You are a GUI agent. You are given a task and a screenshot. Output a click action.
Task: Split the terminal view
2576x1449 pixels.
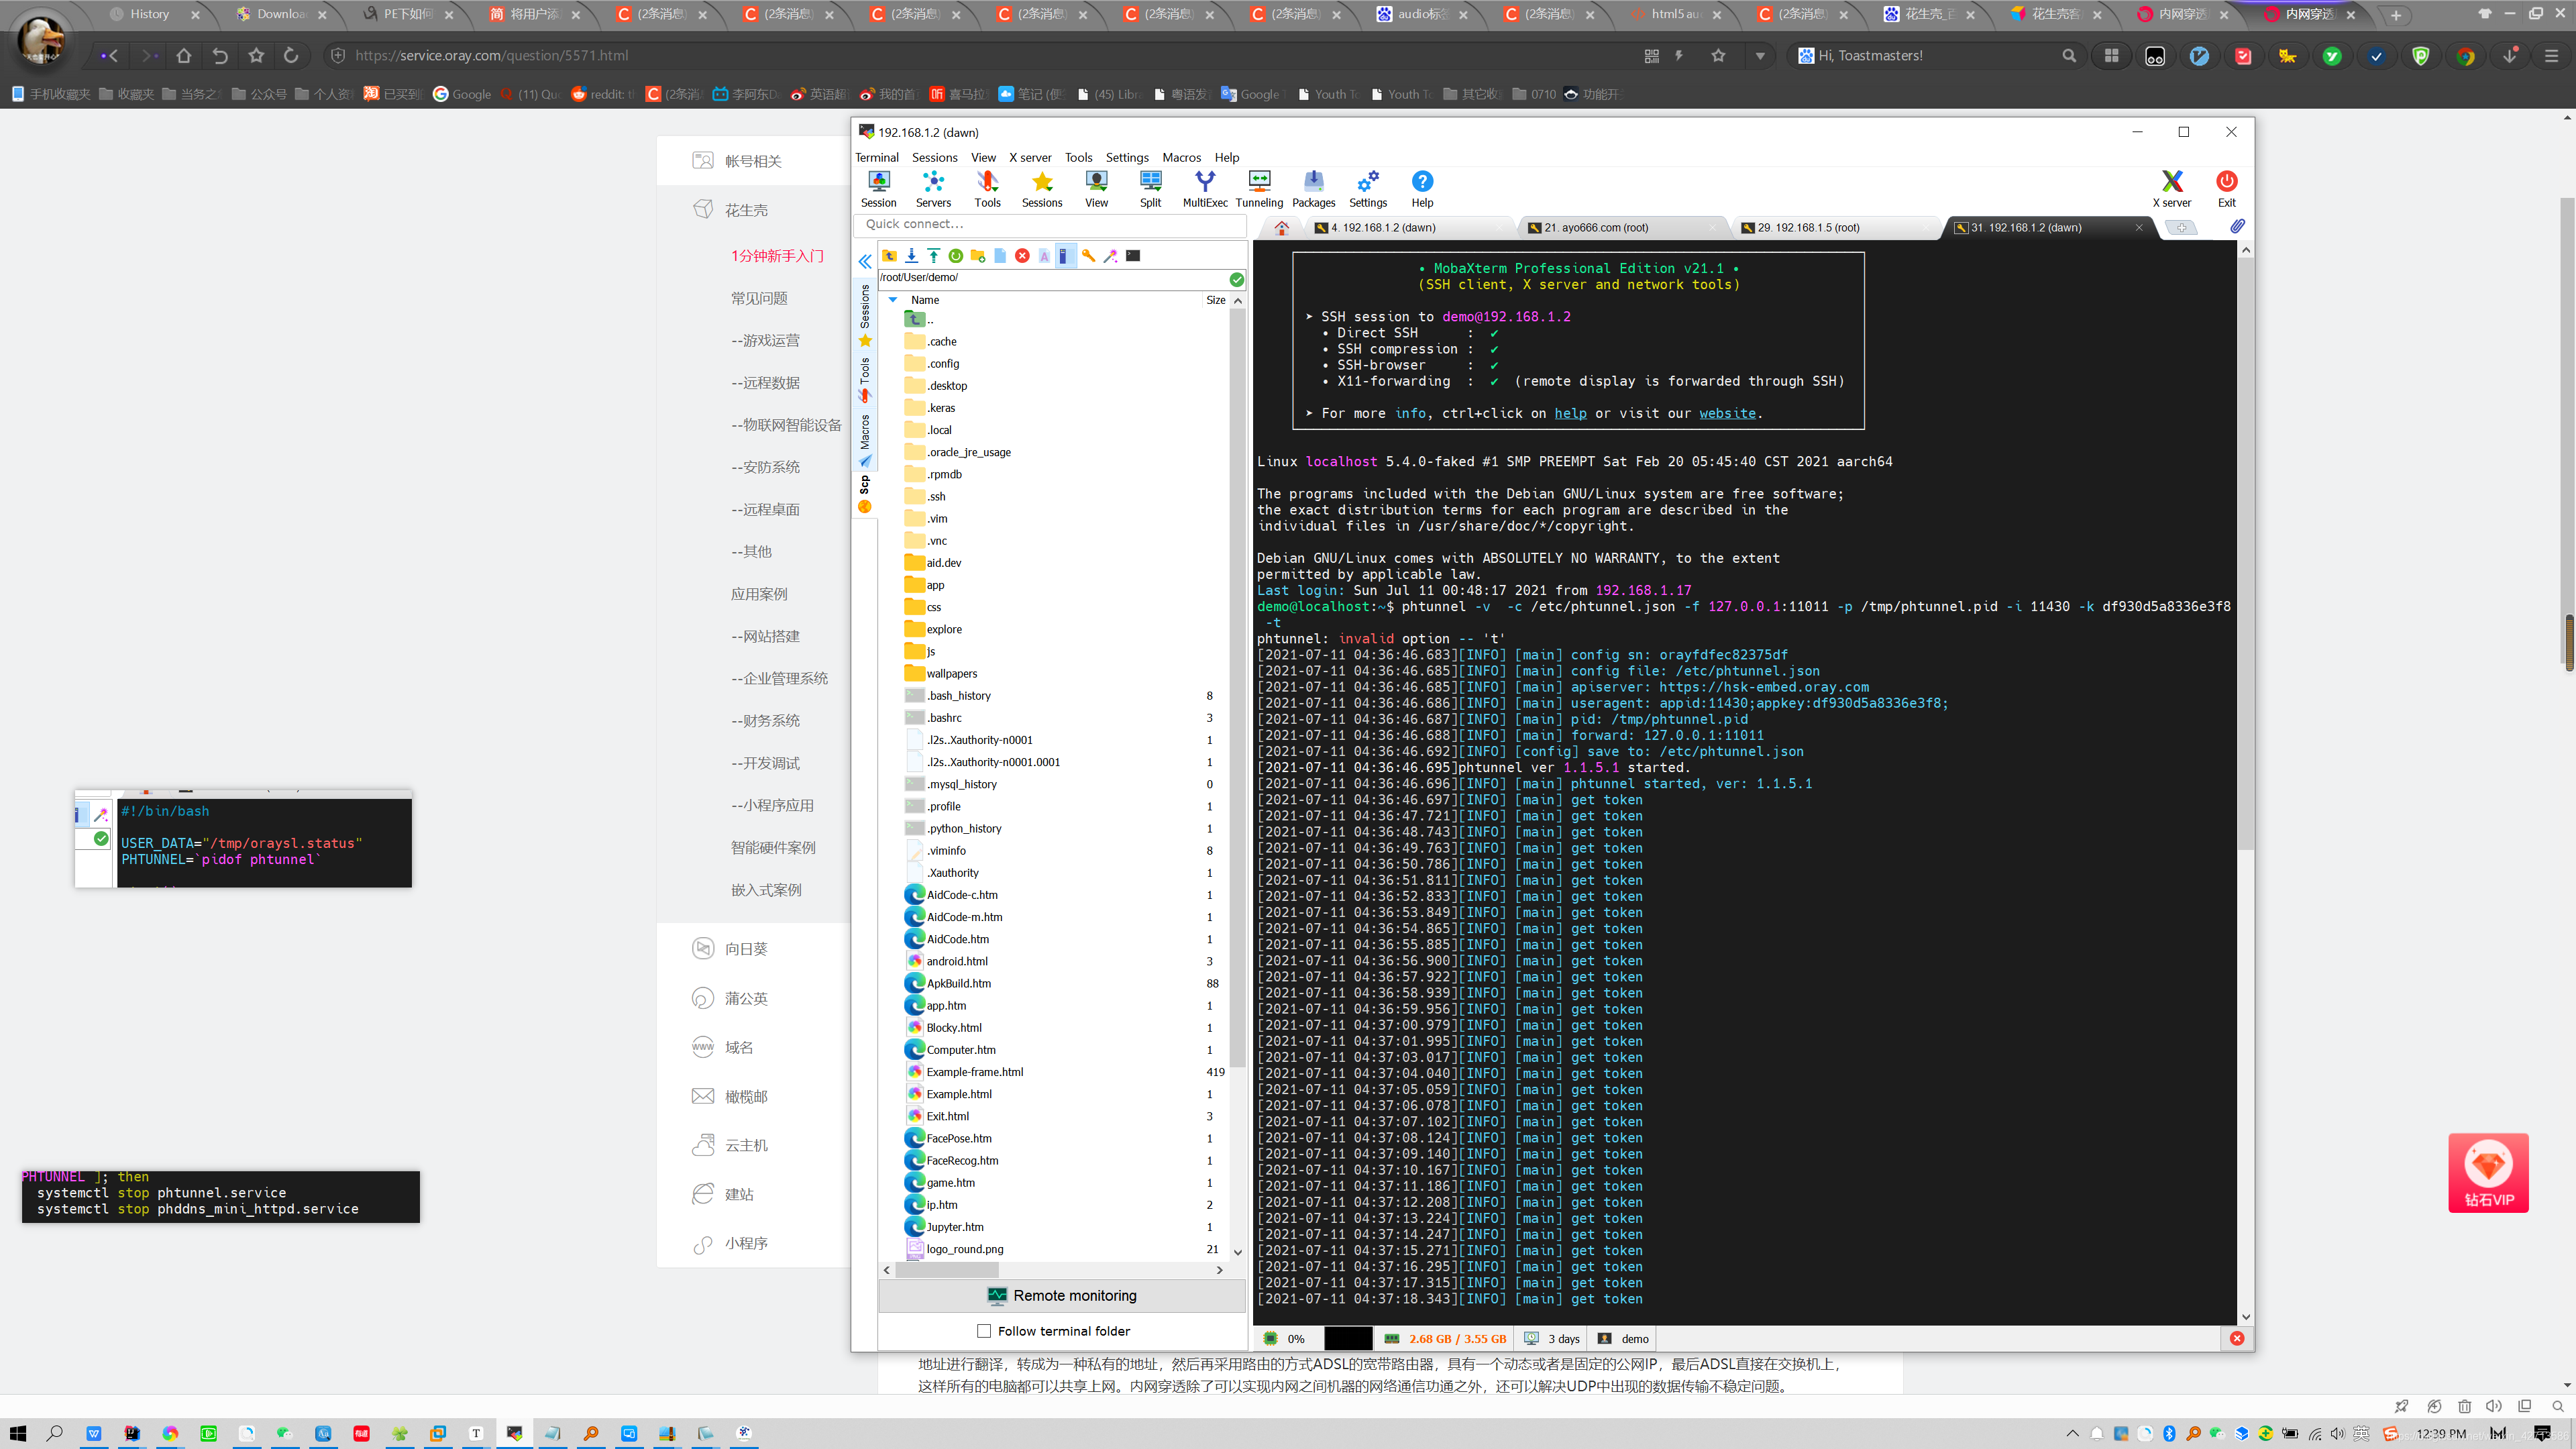coord(1150,187)
